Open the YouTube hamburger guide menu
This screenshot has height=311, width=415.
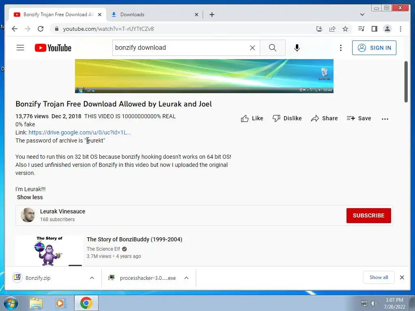20,48
